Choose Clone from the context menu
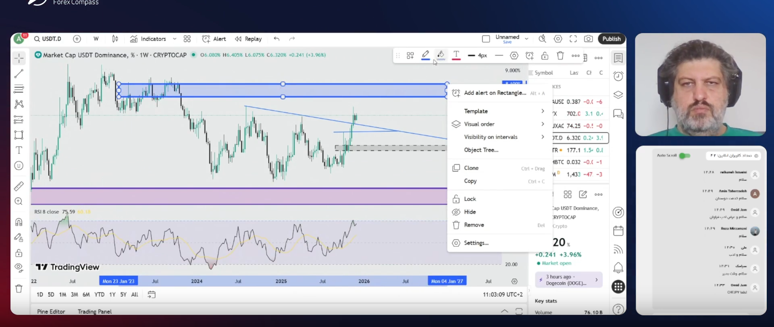Image resolution: width=774 pixels, height=327 pixels. click(471, 168)
